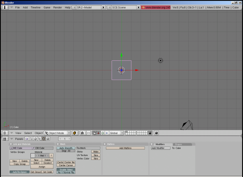Open the Timeline menu
Screen dimensions: 243x177
[35, 7]
